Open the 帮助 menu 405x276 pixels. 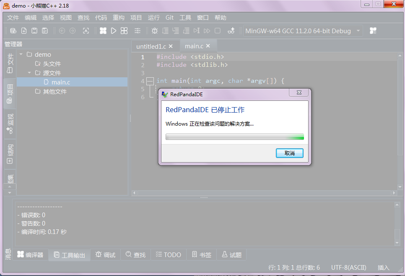coord(221,18)
